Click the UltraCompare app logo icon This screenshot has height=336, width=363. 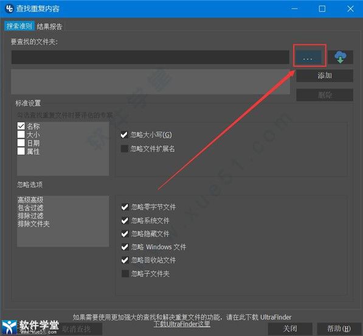click(9, 9)
